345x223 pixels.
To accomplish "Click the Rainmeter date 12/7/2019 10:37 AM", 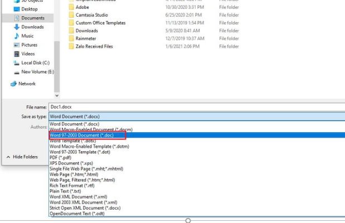I will (185, 38).
